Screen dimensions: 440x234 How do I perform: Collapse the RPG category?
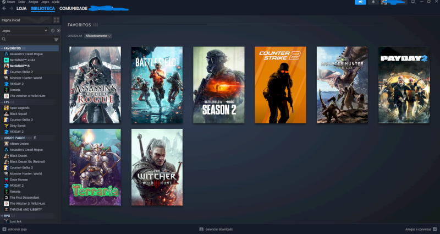(2, 216)
